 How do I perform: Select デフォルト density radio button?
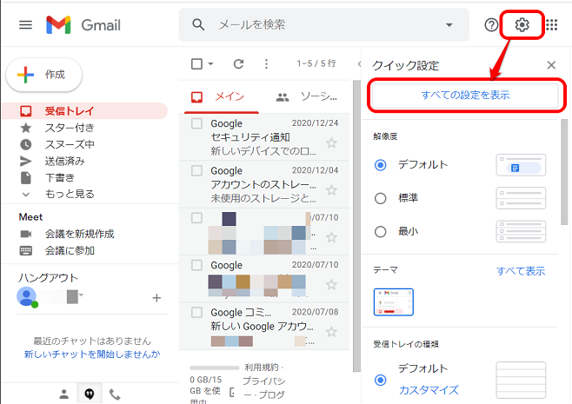380,165
